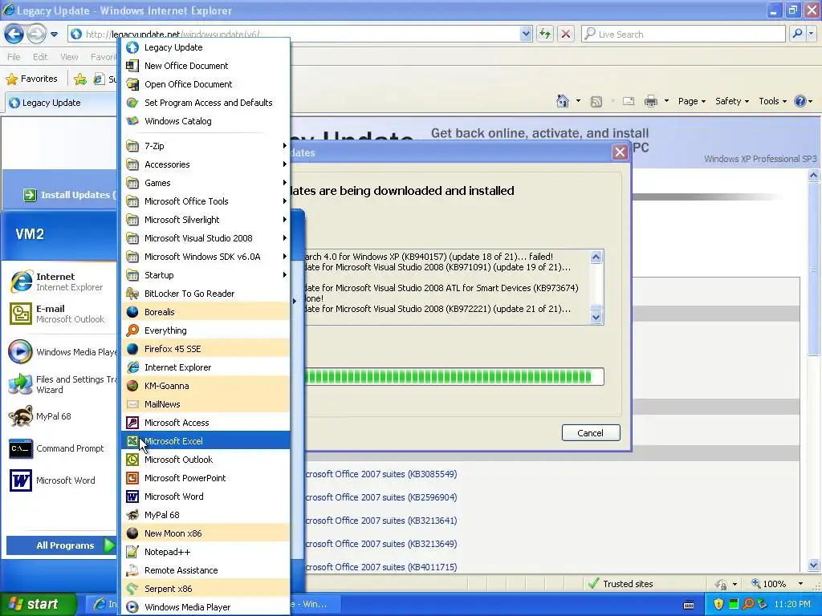This screenshot has height=616, width=822.
Task: Launch Firefox 45 SSE entry
Action: tap(205, 349)
